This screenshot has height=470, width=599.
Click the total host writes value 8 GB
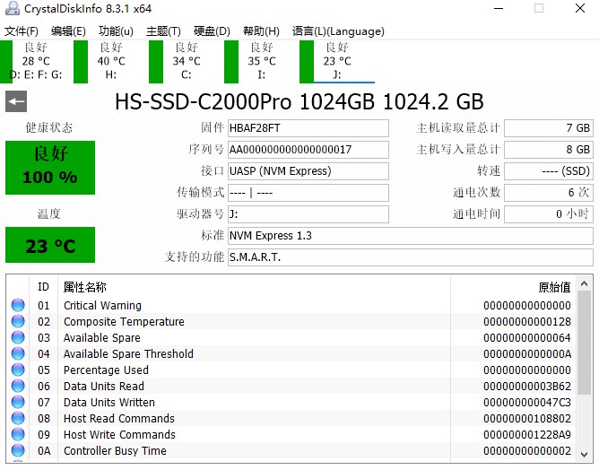[x=549, y=150]
